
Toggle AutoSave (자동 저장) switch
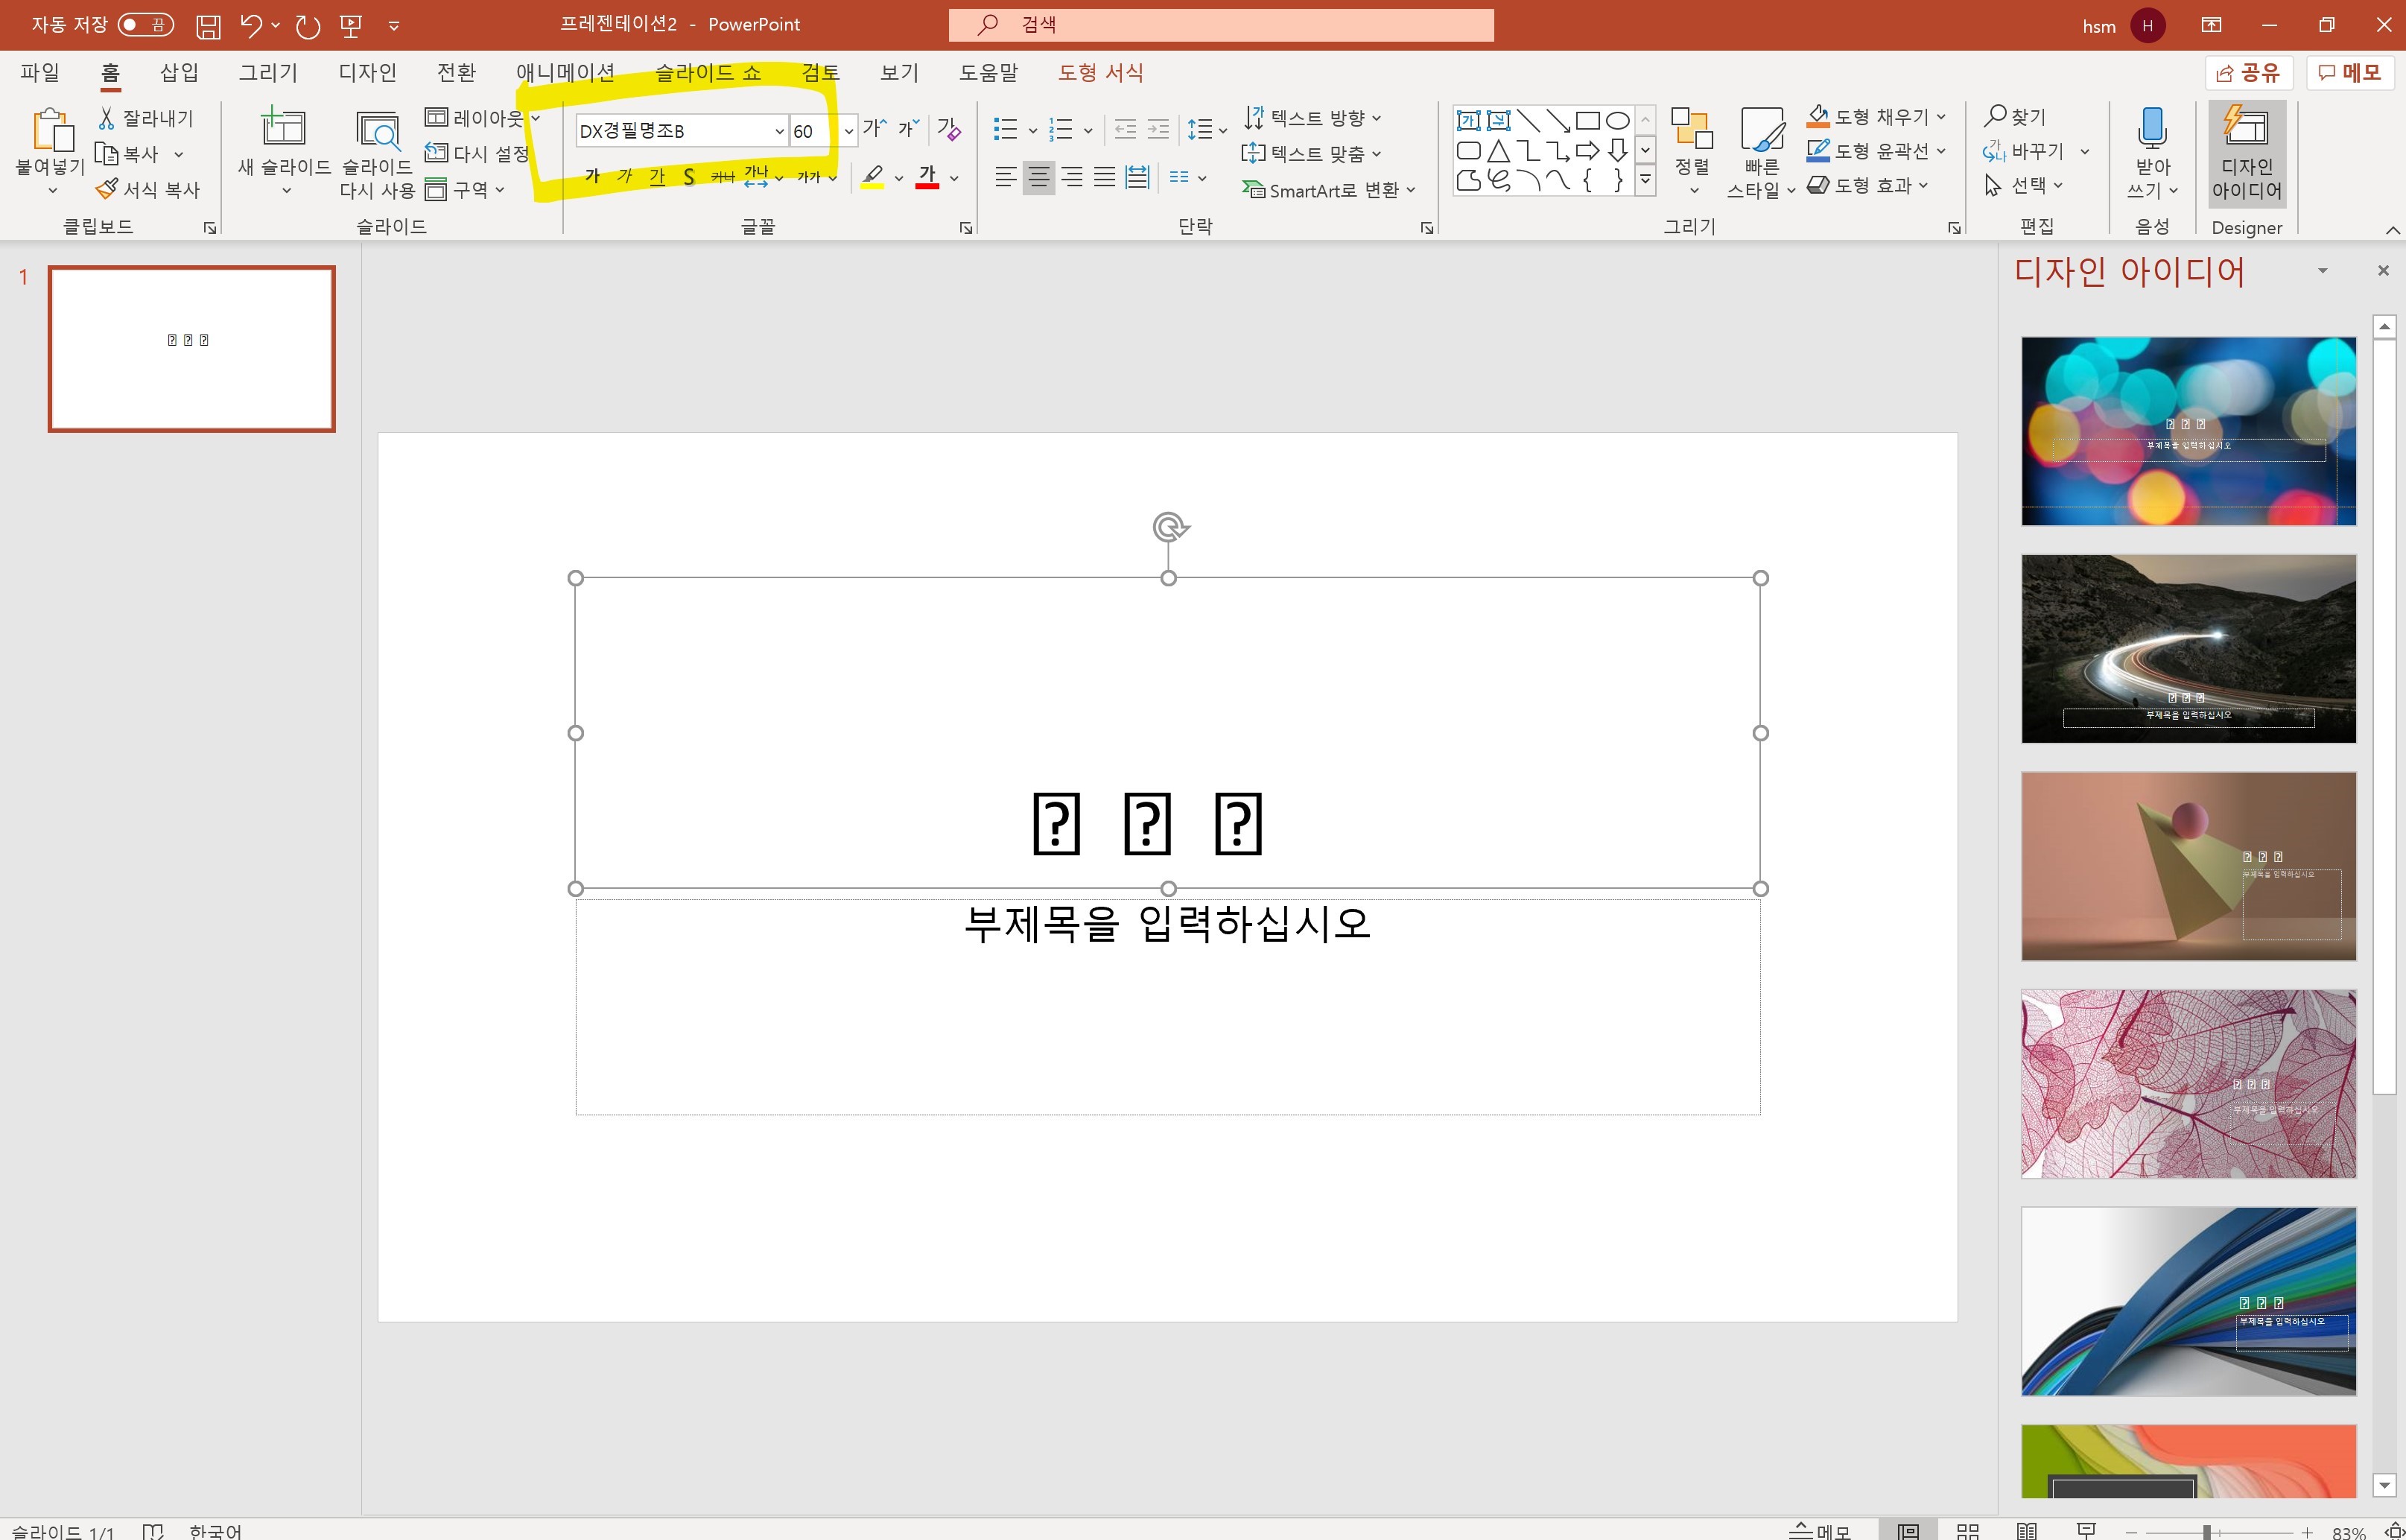145,25
